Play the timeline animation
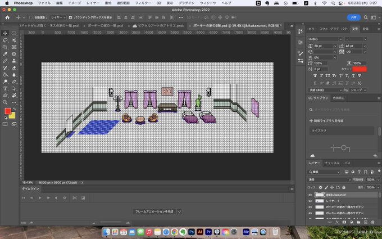The width and height of the screenshot is (382, 239). (40, 198)
